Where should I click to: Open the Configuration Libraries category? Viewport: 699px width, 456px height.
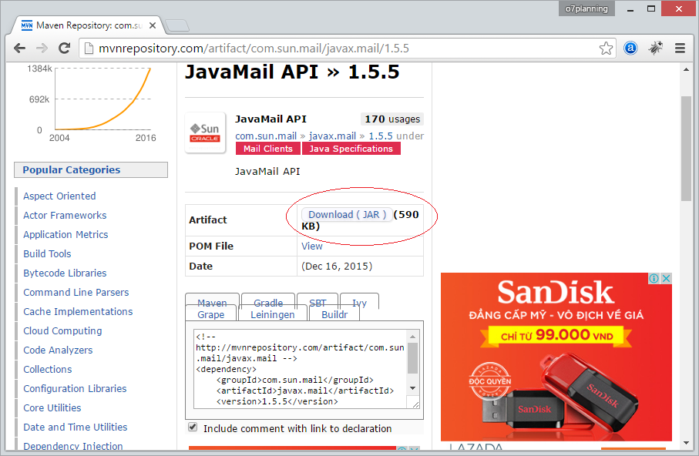pyautogui.click(x=75, y=389)
